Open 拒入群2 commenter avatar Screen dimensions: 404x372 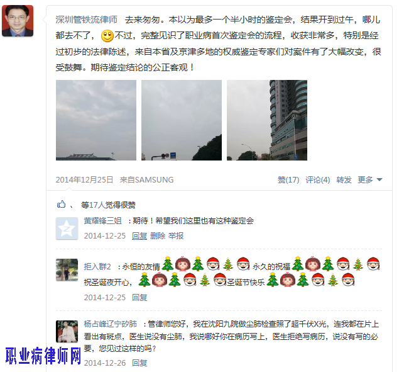(x=67, y=270)
